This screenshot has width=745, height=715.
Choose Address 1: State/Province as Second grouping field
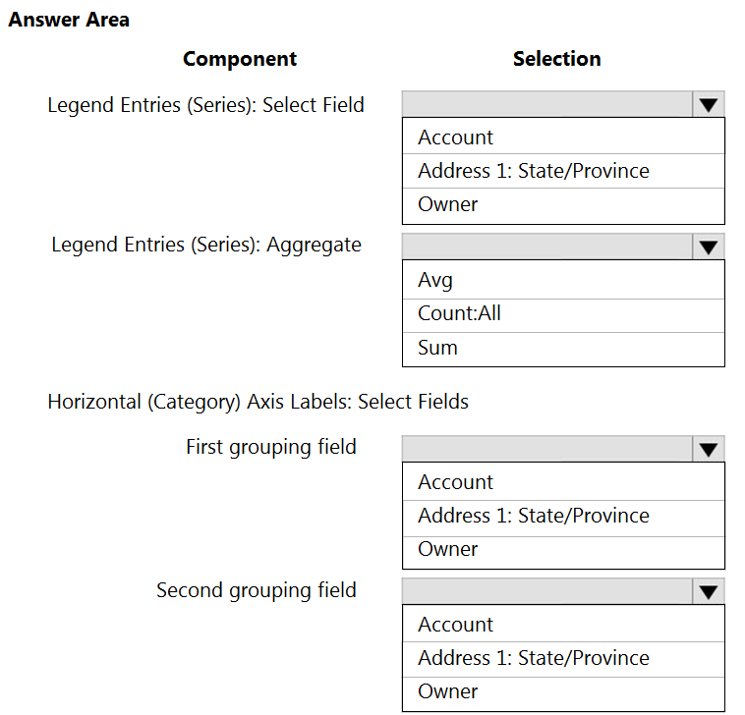pyautogui.click(x=534, y=658)
